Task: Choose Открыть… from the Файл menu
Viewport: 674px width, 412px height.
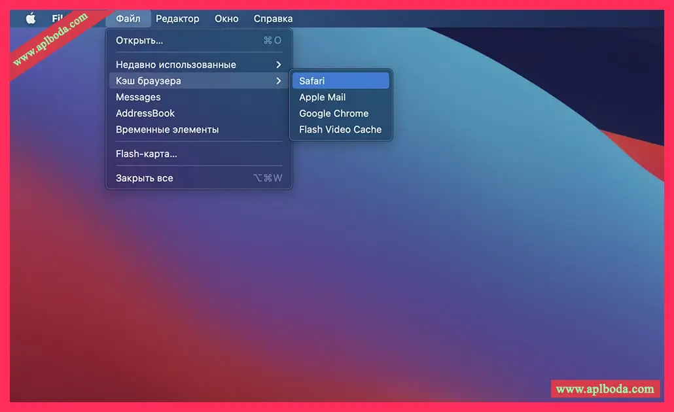Action: point(139,41)
